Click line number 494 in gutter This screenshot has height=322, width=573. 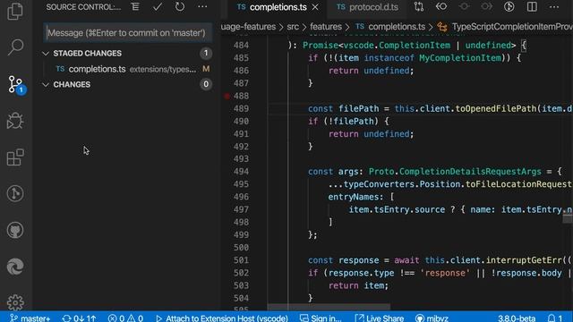coord(241,172)
